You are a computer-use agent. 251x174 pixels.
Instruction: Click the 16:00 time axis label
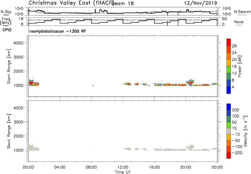154,167
